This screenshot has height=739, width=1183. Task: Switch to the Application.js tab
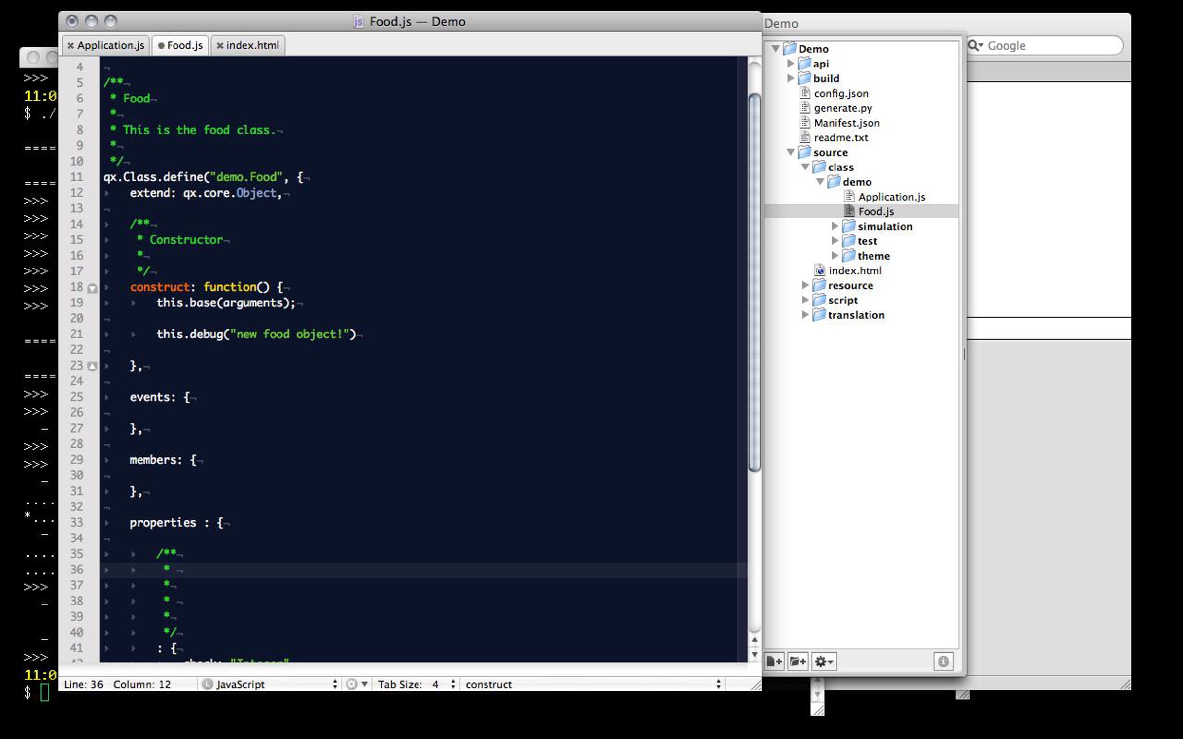click(110, 45)
